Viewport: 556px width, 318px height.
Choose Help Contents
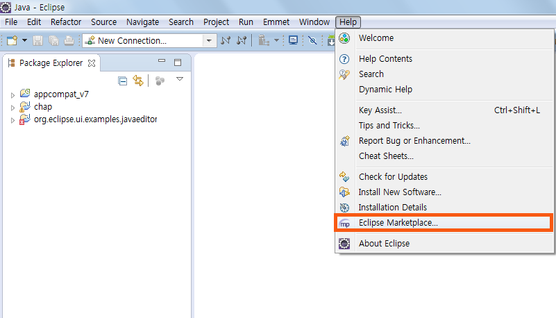pos(444,59)
